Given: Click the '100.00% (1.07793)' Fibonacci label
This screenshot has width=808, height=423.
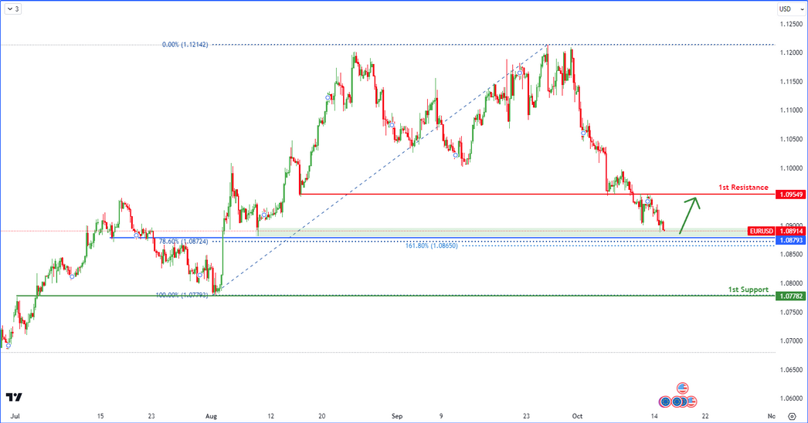Looking at the screenshot, I should (x=182, y=295).
